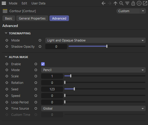This screenshot has width=148, height=125.
Task: Click the Shadow Opacity animation circle
Action: (40, 47)
